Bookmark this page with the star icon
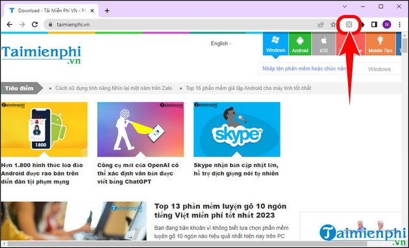 click(x=333, y=25)
